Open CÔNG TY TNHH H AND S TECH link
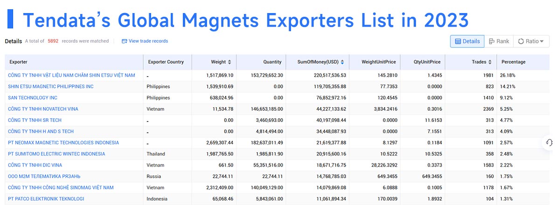555x209 pixels. point(41,131)
